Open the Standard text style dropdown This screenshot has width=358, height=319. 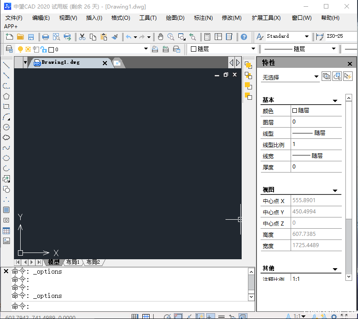pos(307,36)
